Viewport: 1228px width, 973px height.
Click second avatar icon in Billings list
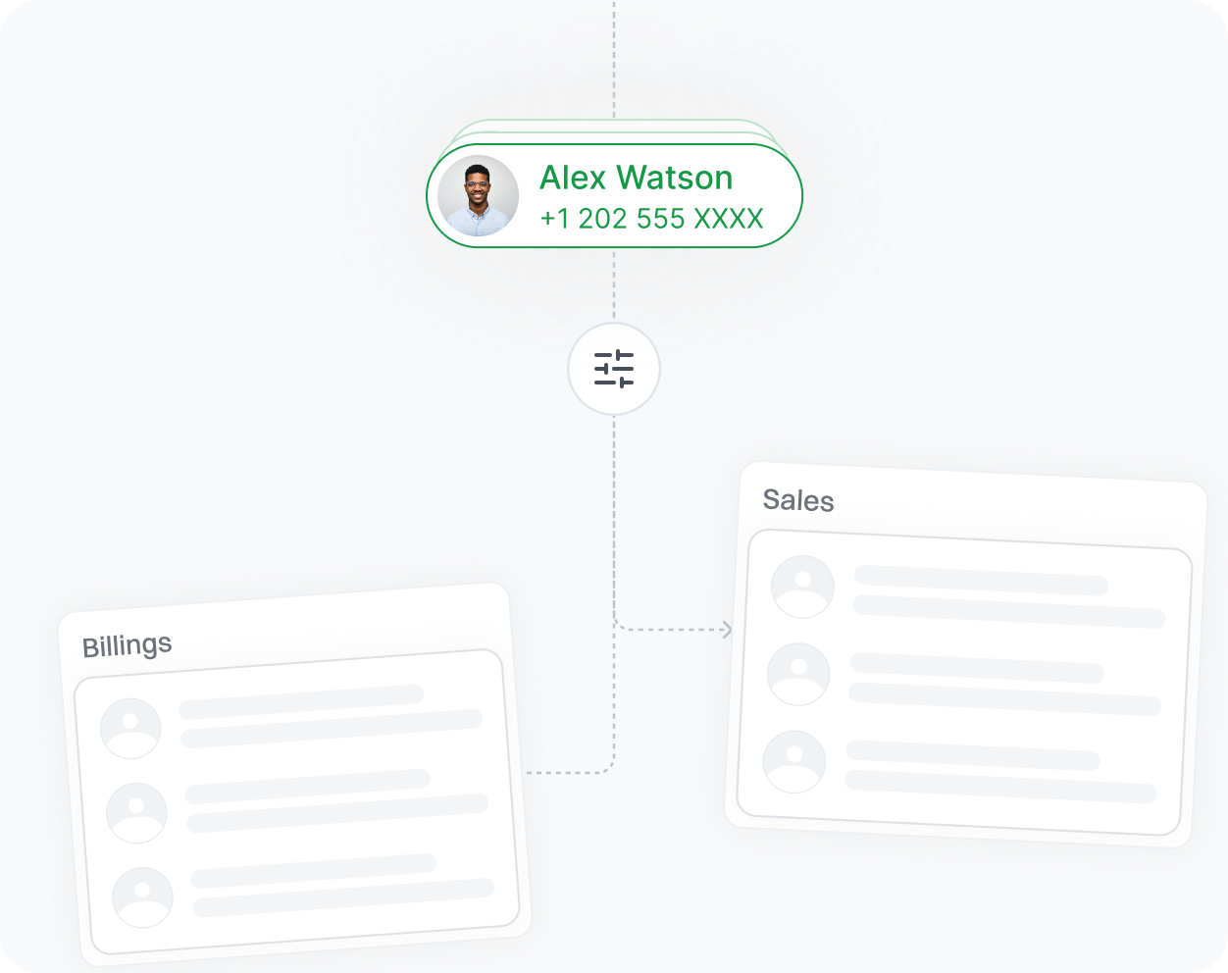point(136,813)
